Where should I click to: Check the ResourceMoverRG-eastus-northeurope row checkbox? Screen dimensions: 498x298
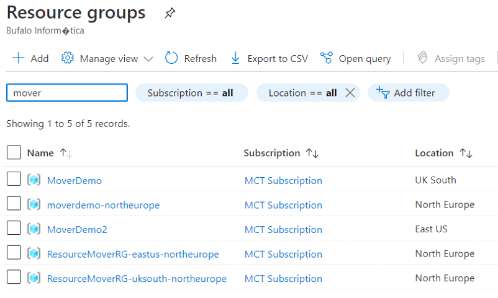tap(14, 252)
